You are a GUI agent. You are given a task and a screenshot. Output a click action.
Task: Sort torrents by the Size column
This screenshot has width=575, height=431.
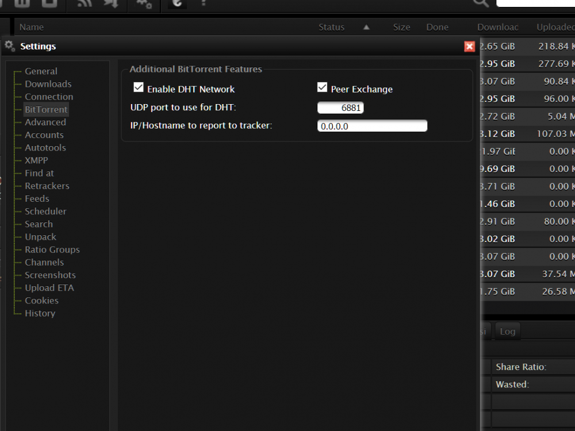(401, 27)
